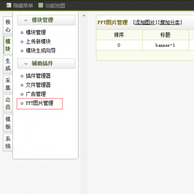Click the 标题 column header

click(165, 35)
